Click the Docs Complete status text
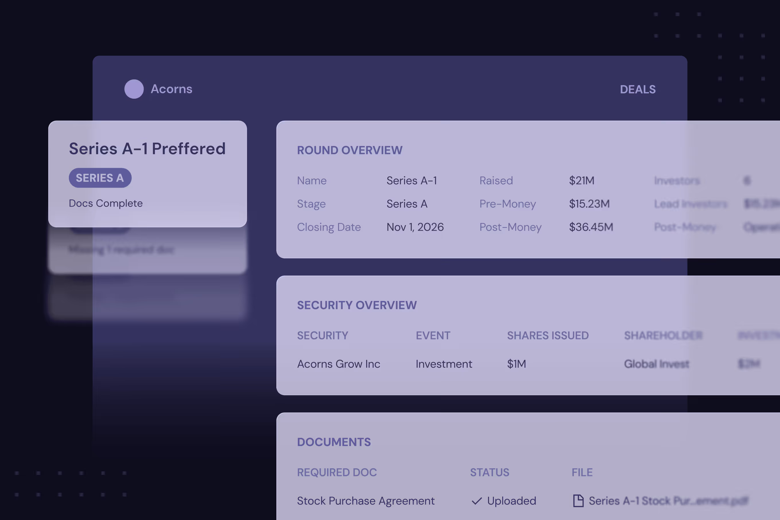This screenshot has height=520, width=780. pyautogui.click(x=105, y=203)
